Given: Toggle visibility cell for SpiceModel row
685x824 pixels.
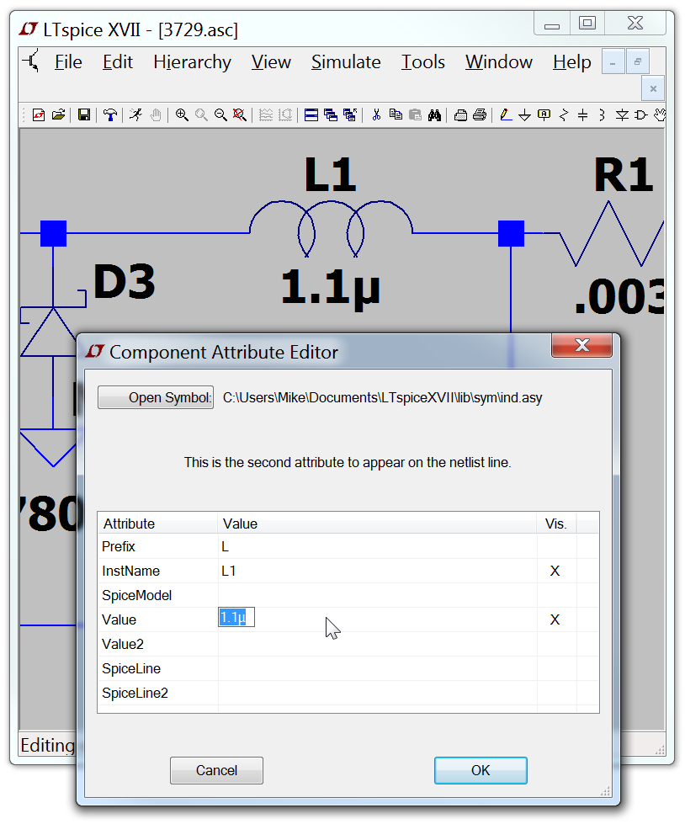Looking at the screenshot, I should [555, 595].
